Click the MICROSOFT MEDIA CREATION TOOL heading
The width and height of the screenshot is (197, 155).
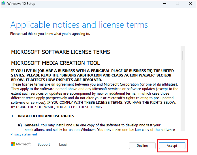coord(55,63)
